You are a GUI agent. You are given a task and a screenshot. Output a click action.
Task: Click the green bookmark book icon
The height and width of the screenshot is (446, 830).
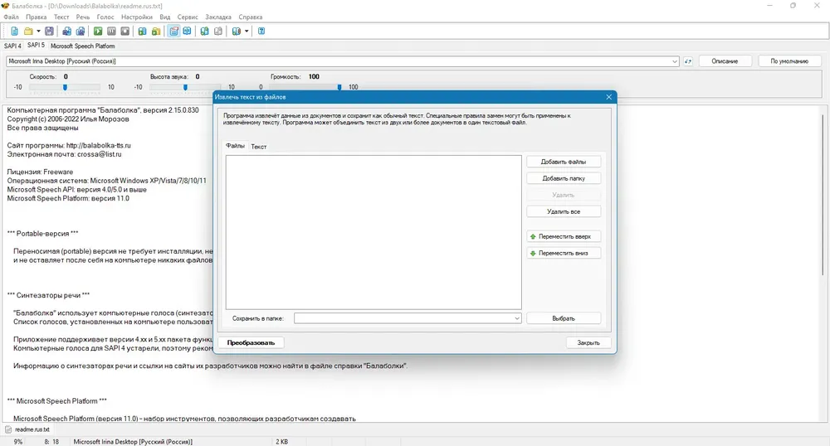(205, 32)
